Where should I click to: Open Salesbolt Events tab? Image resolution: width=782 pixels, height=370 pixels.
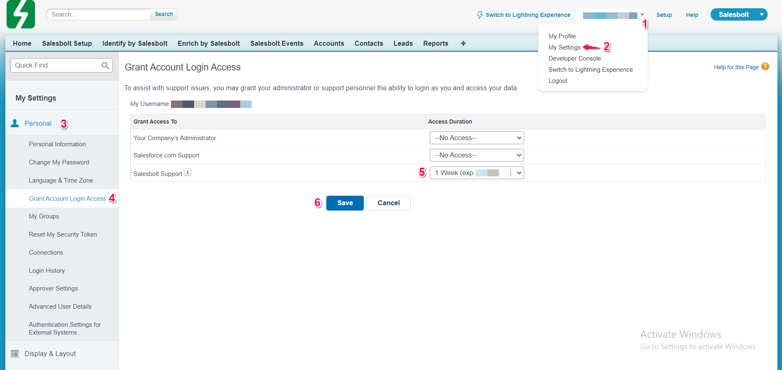coord(277,43)
